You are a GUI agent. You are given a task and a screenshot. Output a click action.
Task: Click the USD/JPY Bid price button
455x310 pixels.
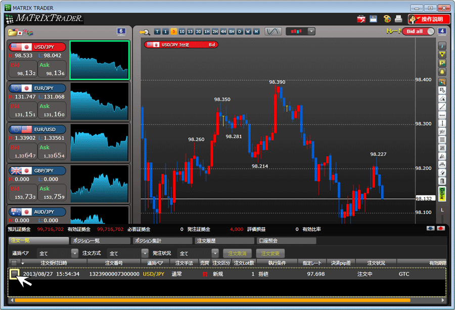[x=23, y=69]
